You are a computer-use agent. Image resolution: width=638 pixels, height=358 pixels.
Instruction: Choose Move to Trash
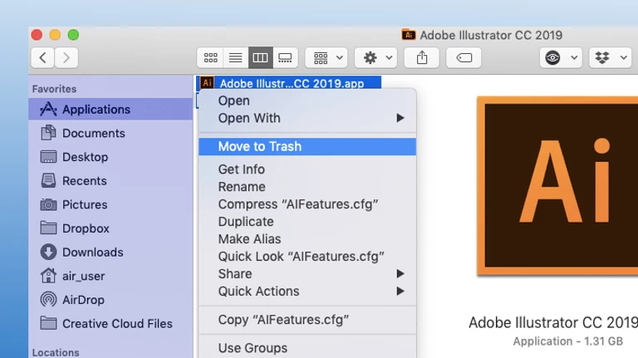(x=307, y=146)
